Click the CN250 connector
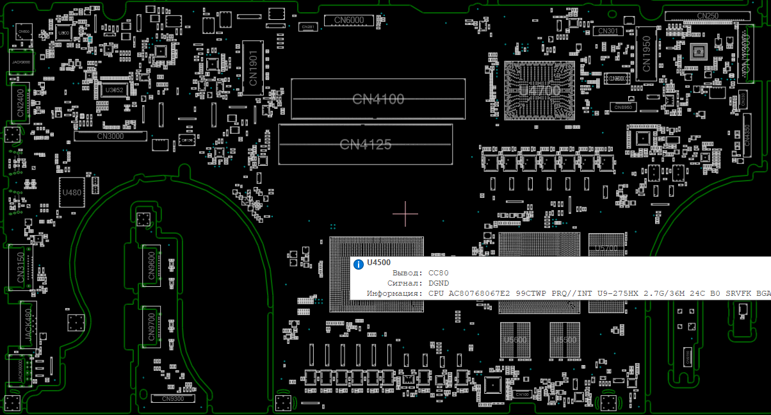 707,16
